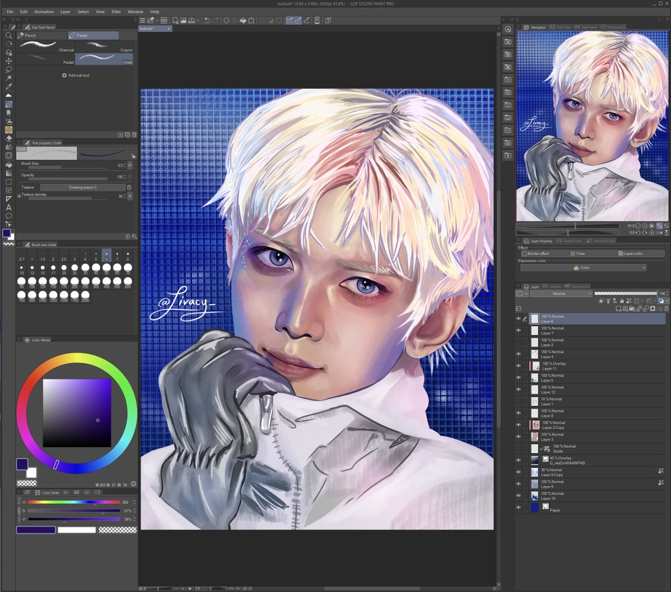Image resolution: width=671 pixels, height=592 pixels.
Task: Open the Animation menu
Action: 44,11
